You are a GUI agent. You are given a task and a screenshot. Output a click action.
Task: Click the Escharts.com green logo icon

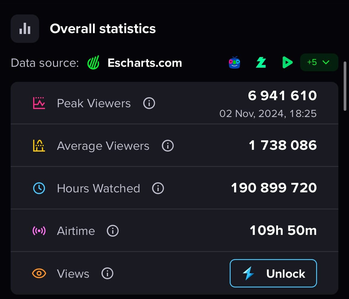click(94, 63)
